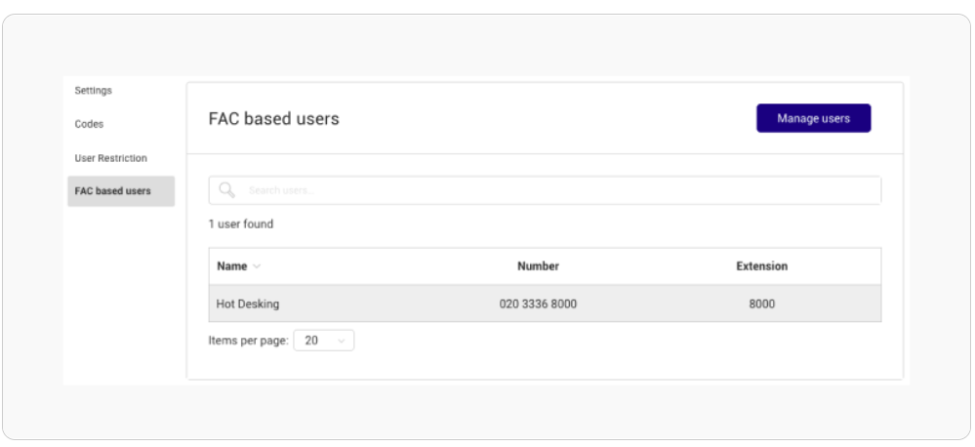Click the arrow in the 20 items dropdown
Screen dimensions: 975x447
[341, 342]
